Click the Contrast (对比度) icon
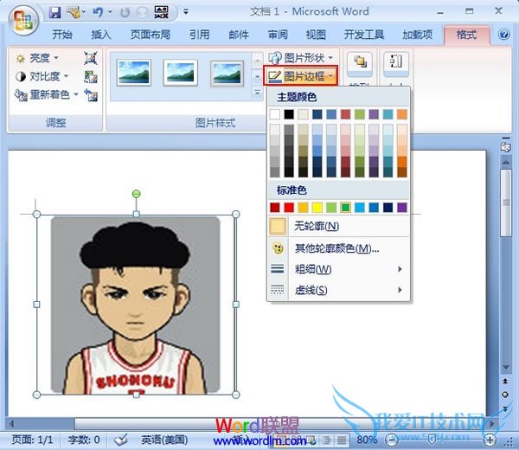The width and height of the screenshot is (519, 450). [x=20, y=76]
